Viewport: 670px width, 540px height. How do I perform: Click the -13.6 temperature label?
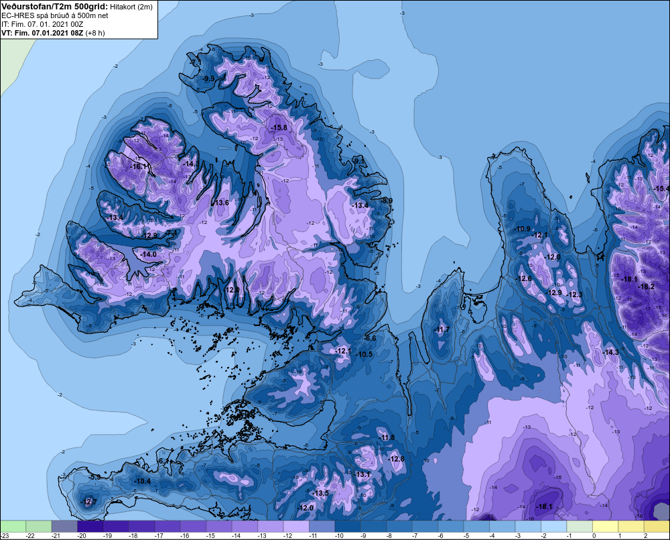coord(222,203)
